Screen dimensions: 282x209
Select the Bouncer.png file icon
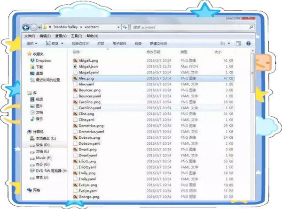[x=75, y=90]
